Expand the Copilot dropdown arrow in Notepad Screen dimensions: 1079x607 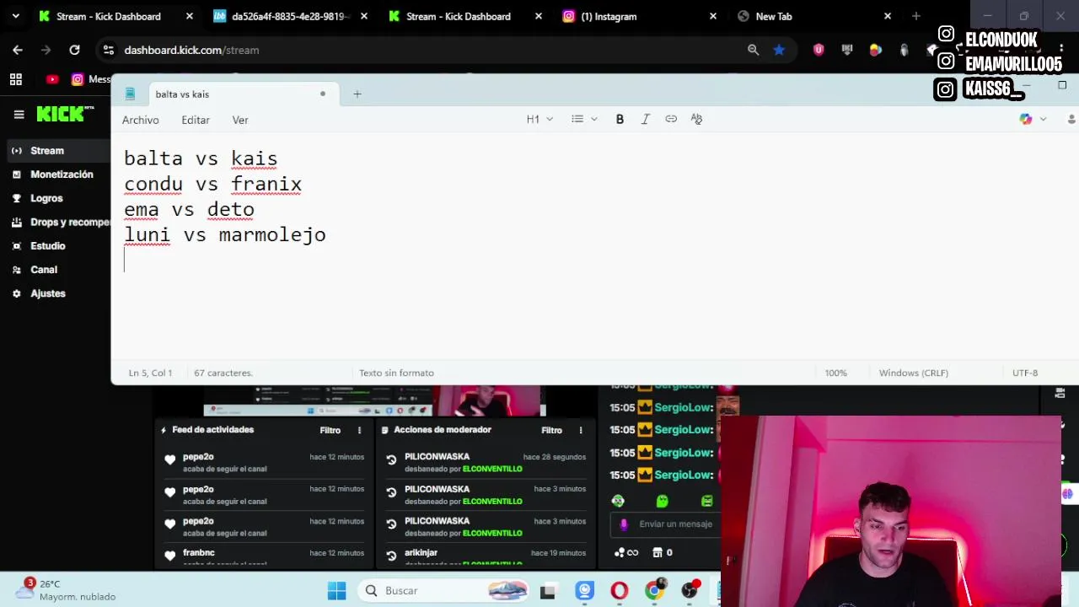coord(1043,120)
